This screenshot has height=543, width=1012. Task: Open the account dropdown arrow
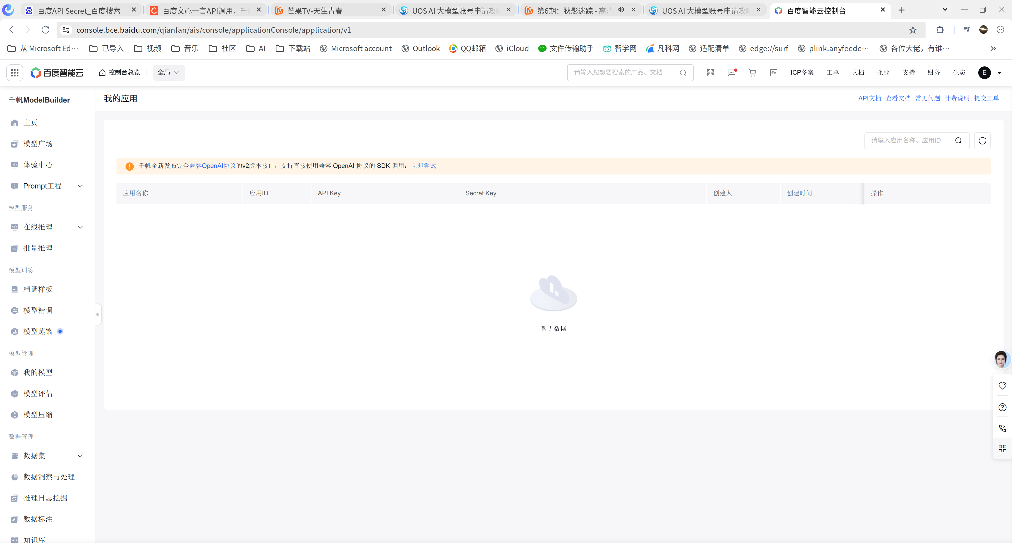(999, 73)
